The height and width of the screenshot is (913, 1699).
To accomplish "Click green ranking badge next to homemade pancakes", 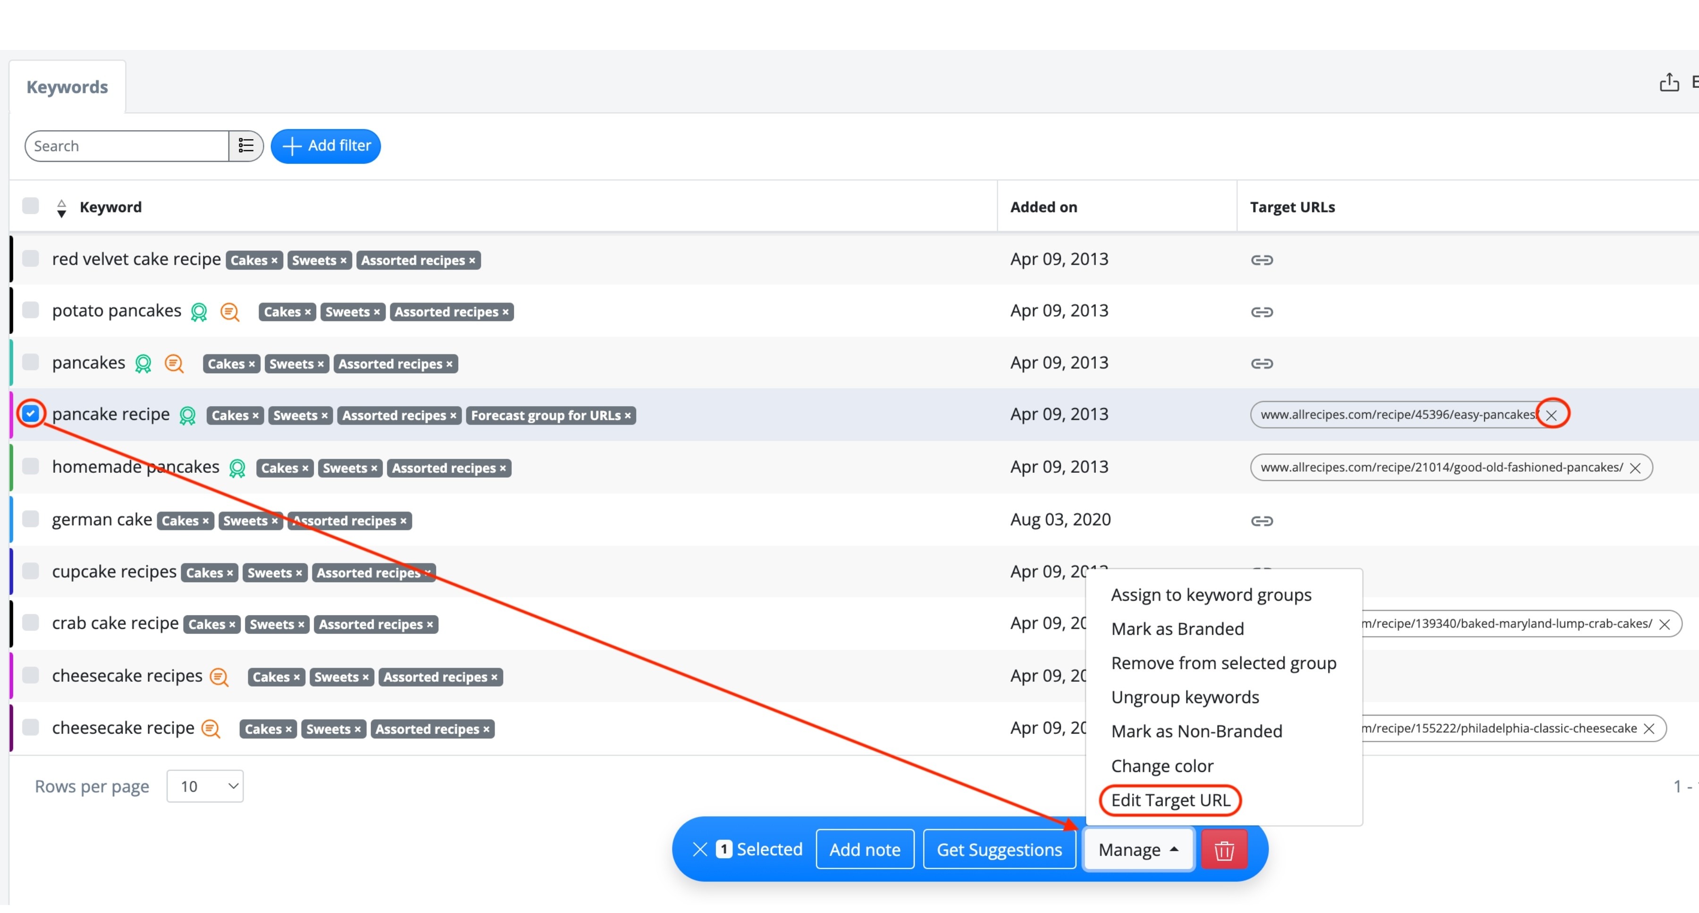I will pyautogui.click(x=237, y=468).
